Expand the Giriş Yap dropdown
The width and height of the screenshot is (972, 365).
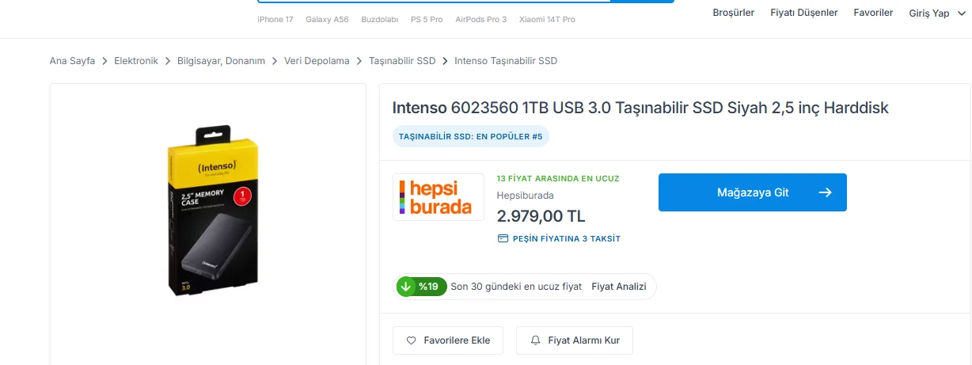coord(936,13)
